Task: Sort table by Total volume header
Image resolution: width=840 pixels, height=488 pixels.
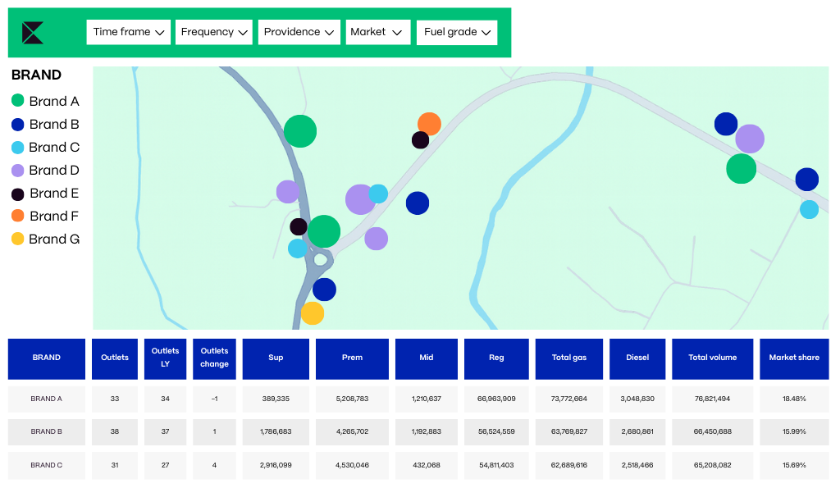Action: pos(712,358)
